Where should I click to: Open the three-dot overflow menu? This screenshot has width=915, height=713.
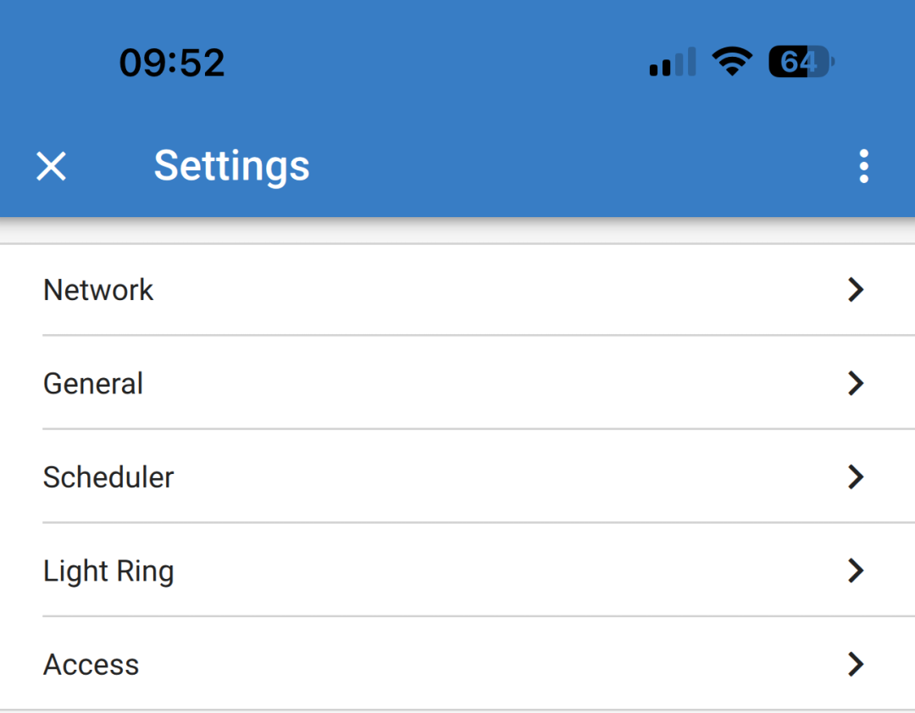[x=863, y=166]
